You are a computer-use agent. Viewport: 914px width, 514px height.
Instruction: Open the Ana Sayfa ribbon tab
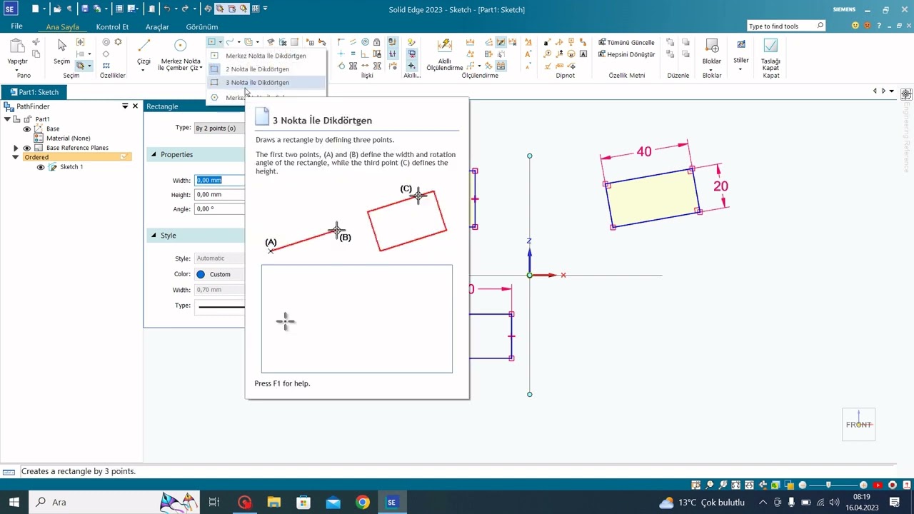point(62,27)
